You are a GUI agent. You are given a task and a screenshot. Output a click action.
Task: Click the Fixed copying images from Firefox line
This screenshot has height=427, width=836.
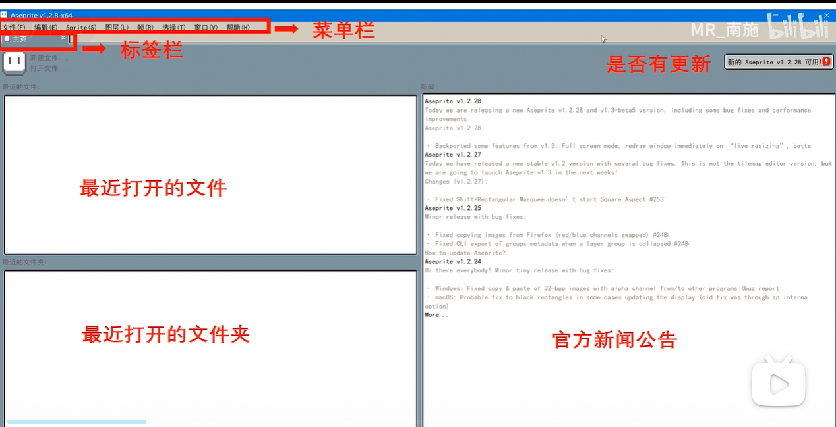pyautogui.click(x=547, y=235)
